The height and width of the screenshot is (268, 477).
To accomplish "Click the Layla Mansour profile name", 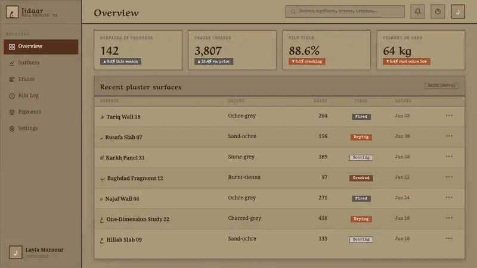I will 44,250.
